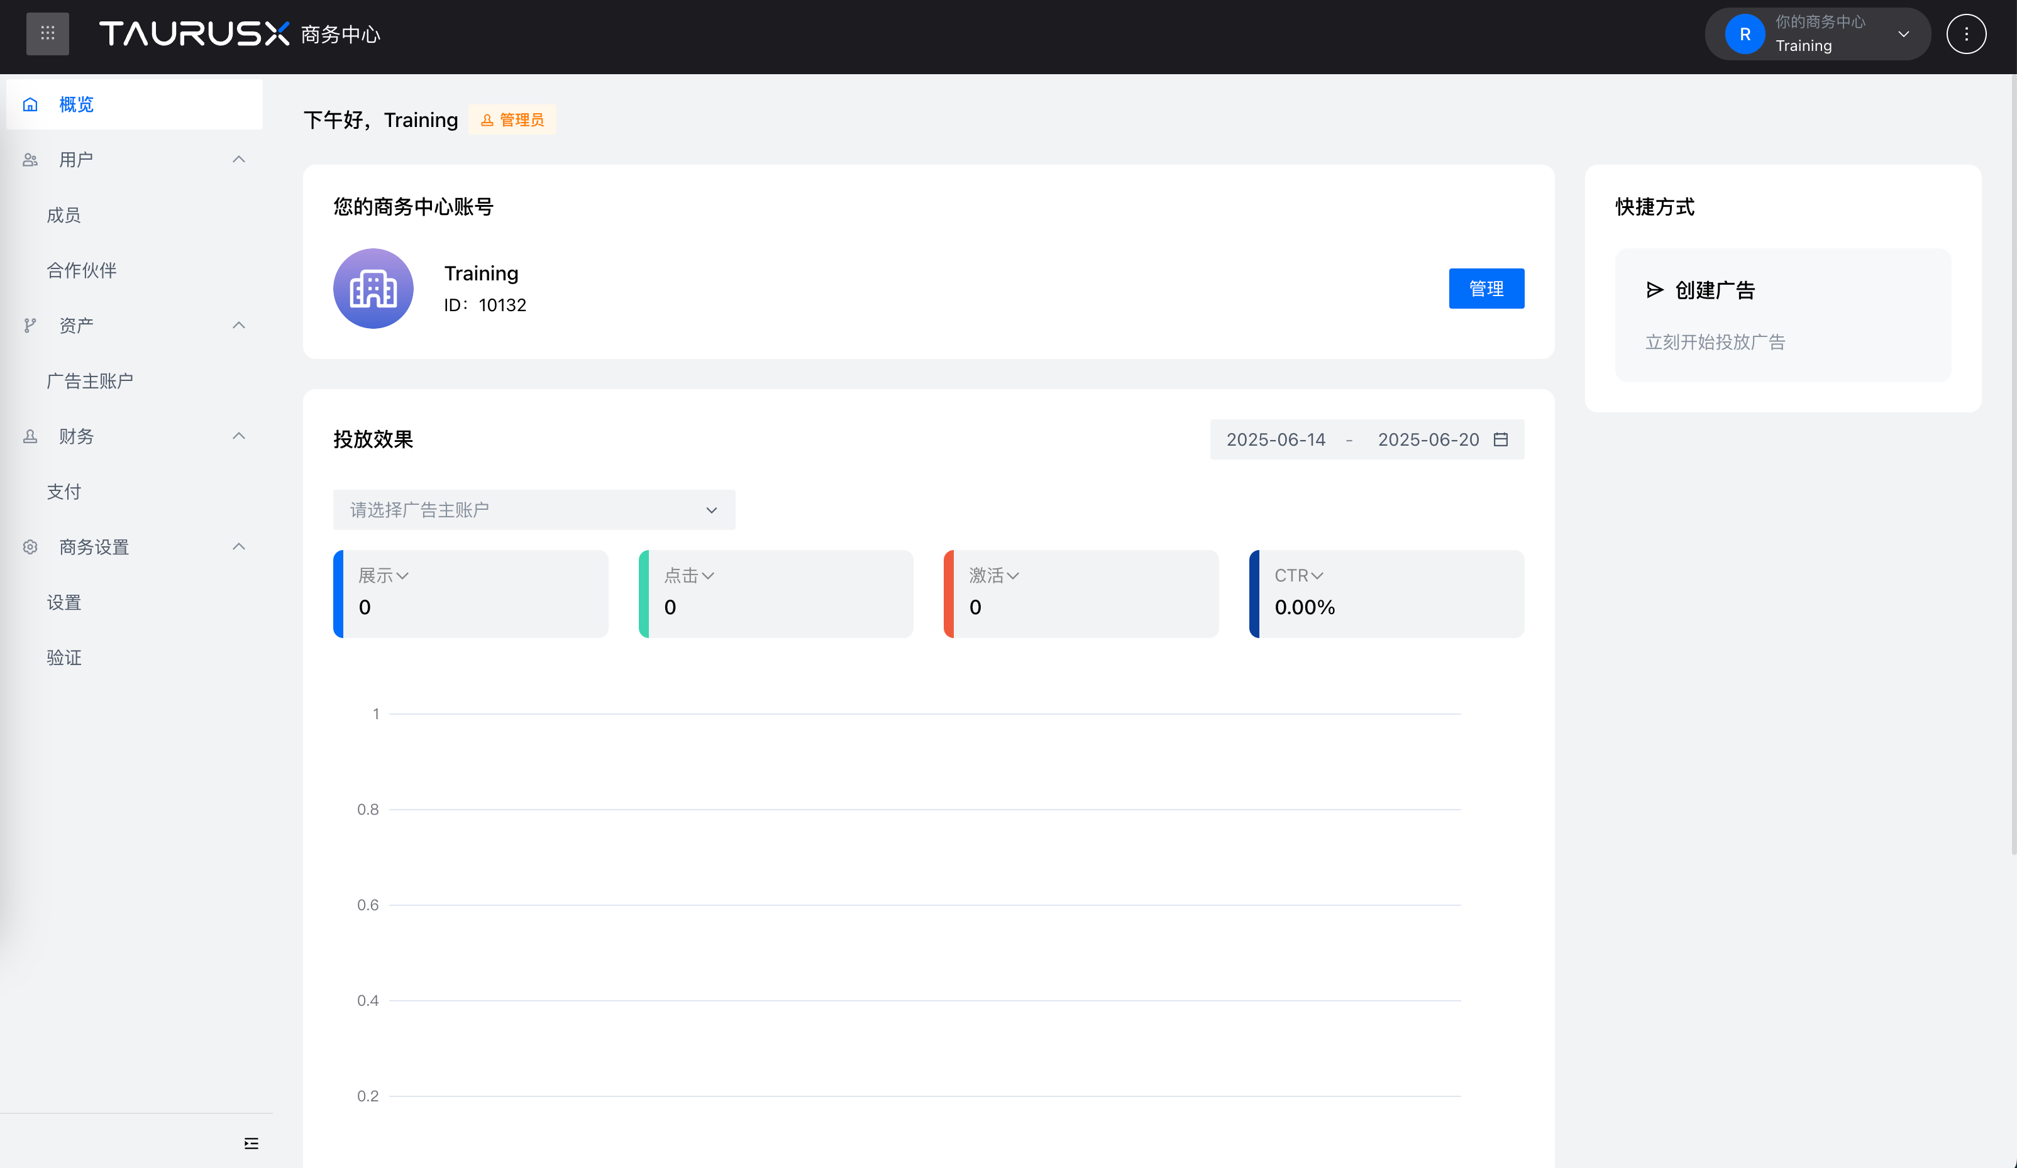
Task: Click the 立刻开始投放广告 description text
Action: [1715, 341]
